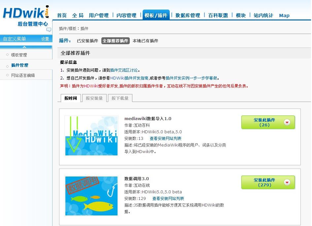The width and height of the screenshot is (312, 226).
Task: Click the 后台管理中心 subtitle
Action: click(33, 24)
